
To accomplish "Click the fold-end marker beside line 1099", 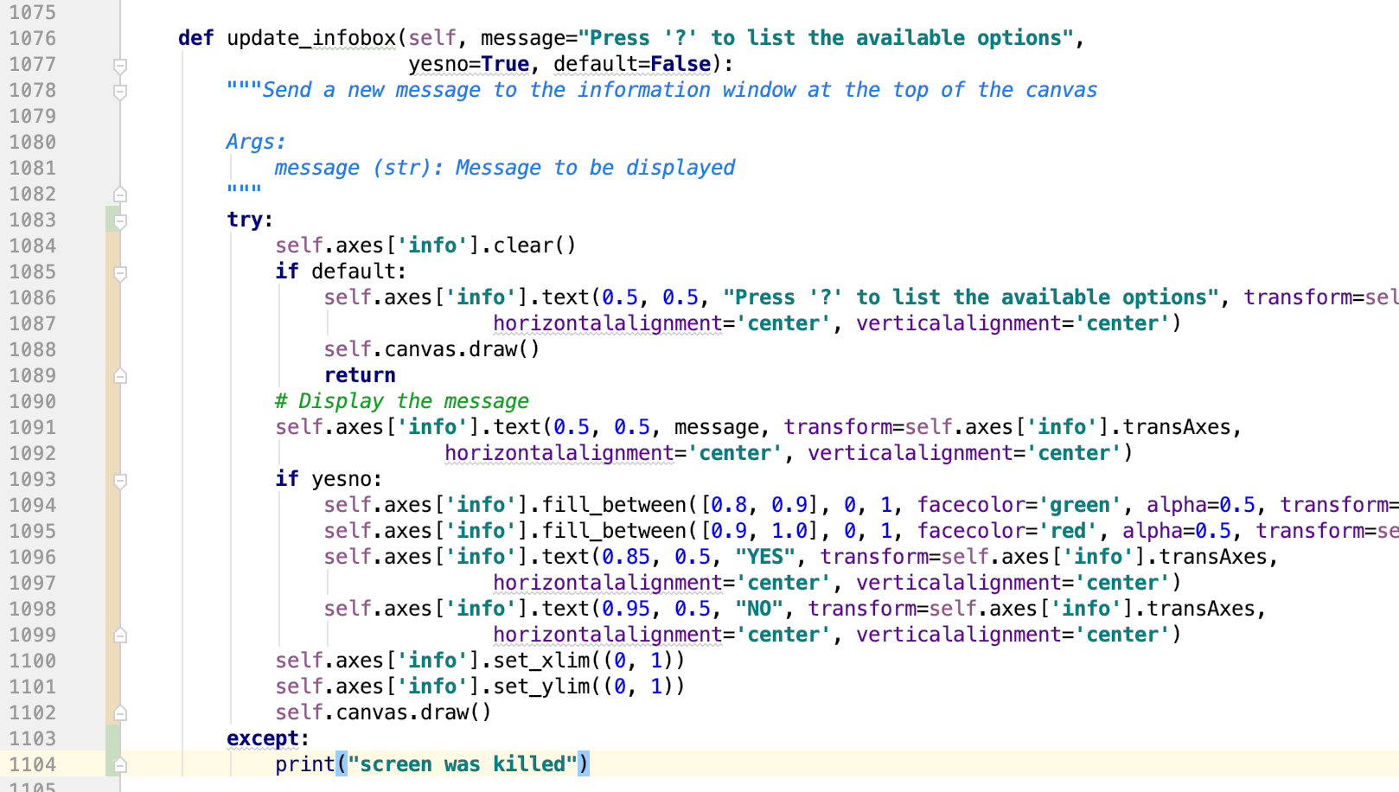I will [x=120, y=635].
